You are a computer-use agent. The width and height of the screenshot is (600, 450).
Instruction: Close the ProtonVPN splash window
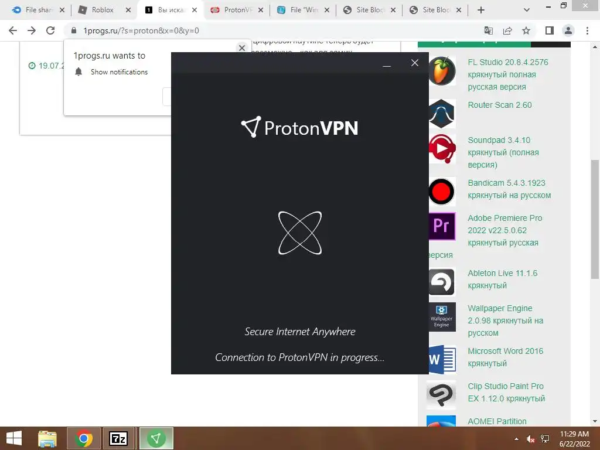pos(415,63)
